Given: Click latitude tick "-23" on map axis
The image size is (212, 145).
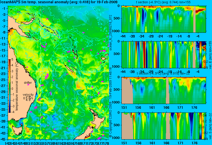Looking at the screenshot, I should point(3,74).
